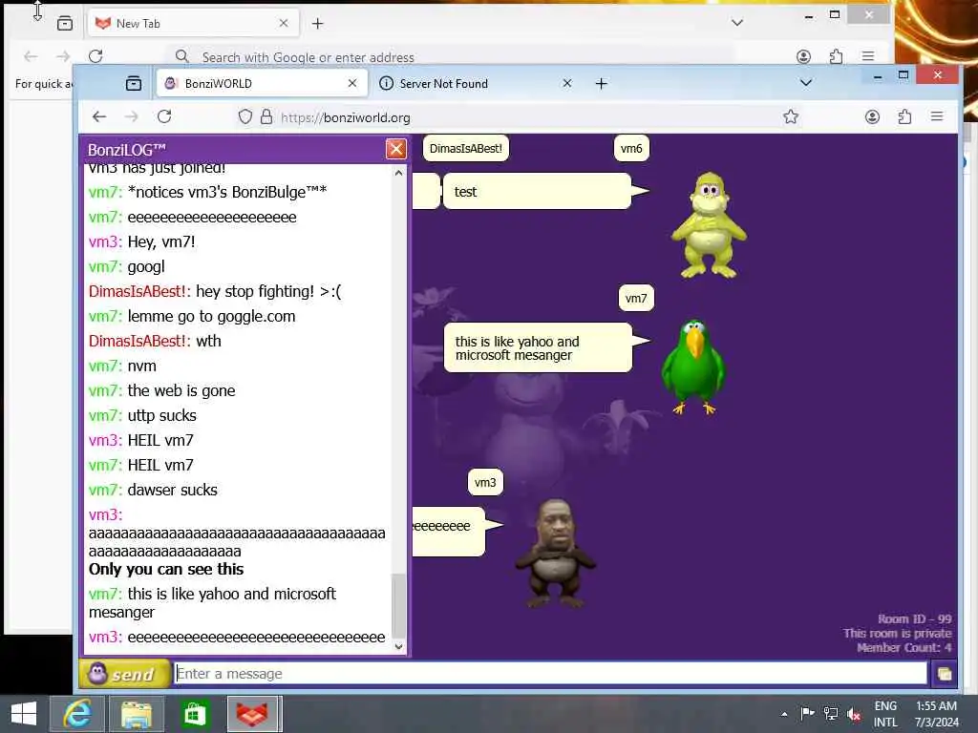Open new tab plus in background window
The height and width of the screenshot is (733, 978).
[x=317, y=24]
